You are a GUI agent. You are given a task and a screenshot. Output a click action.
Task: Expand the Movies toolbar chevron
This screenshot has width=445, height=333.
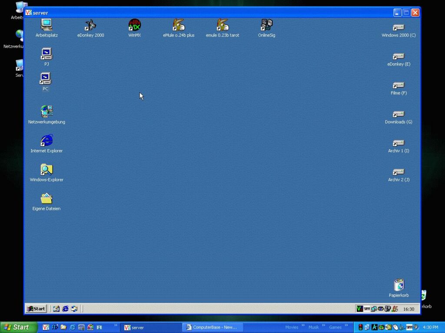(x=303, y=325)
